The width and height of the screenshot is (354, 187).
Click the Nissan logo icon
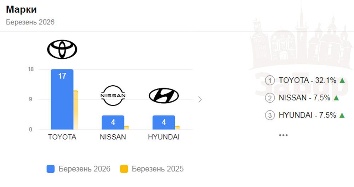113,95
